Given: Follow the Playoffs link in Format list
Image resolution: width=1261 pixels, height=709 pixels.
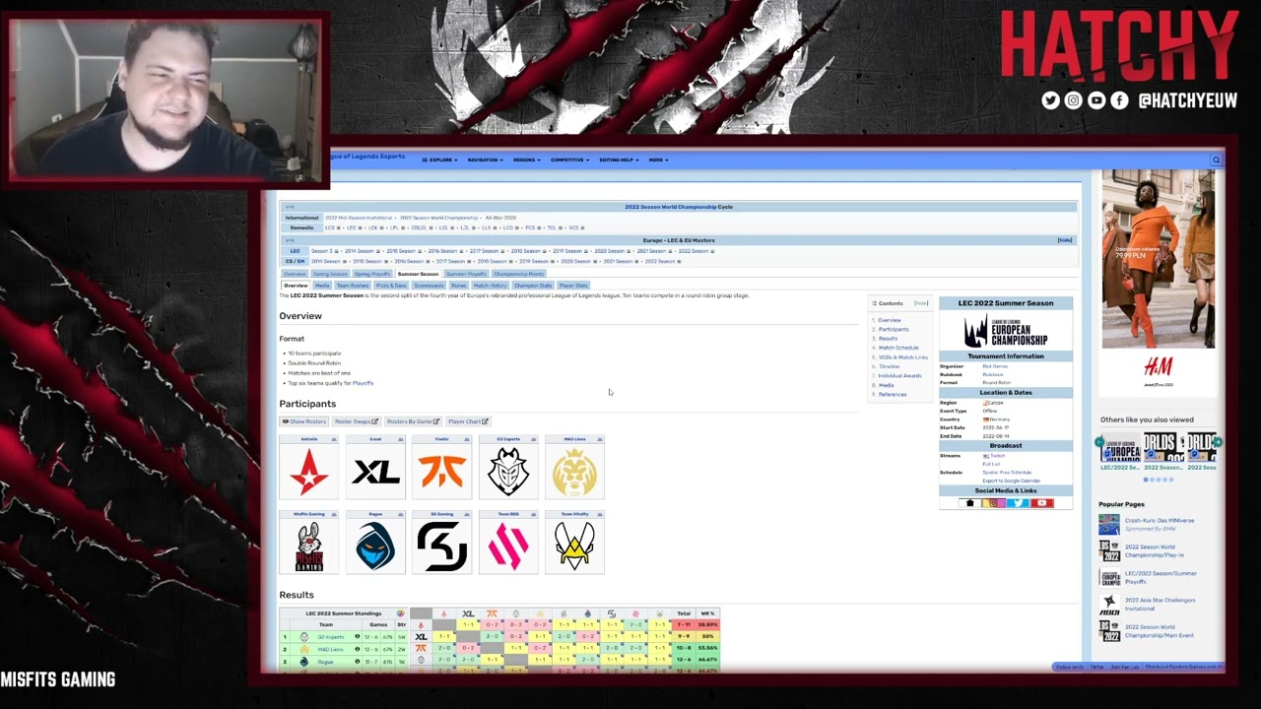Looking at the screenshot, I should [363, 383].
